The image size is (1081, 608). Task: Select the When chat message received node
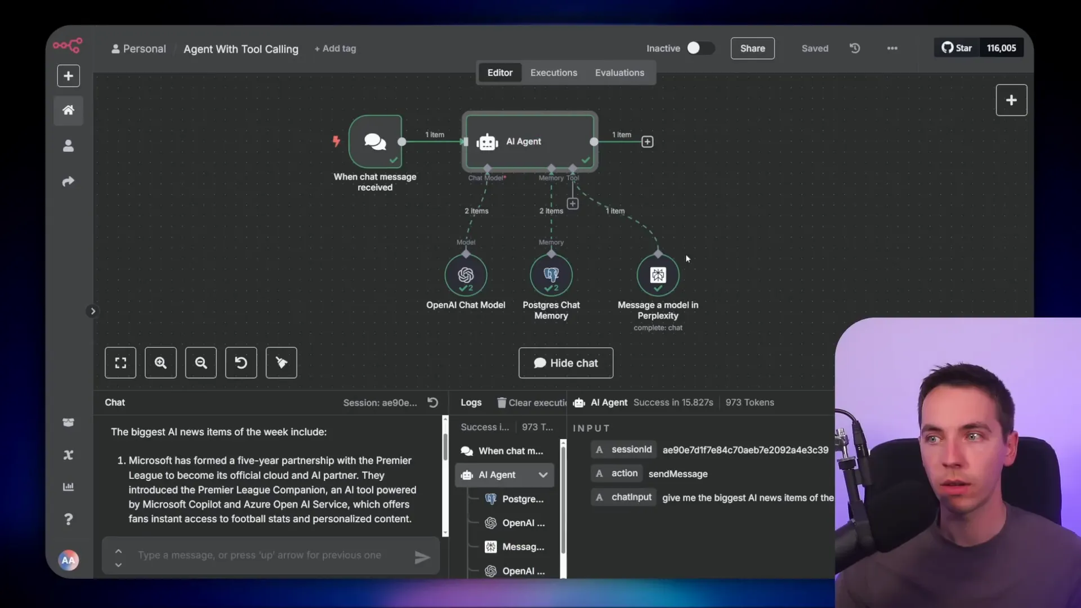coord(375,141)
